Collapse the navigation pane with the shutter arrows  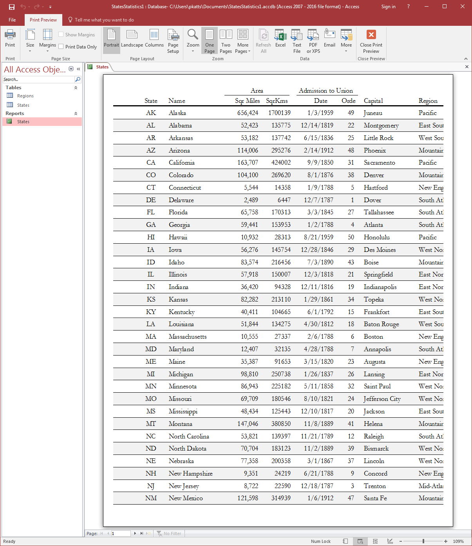pos(78,69)
